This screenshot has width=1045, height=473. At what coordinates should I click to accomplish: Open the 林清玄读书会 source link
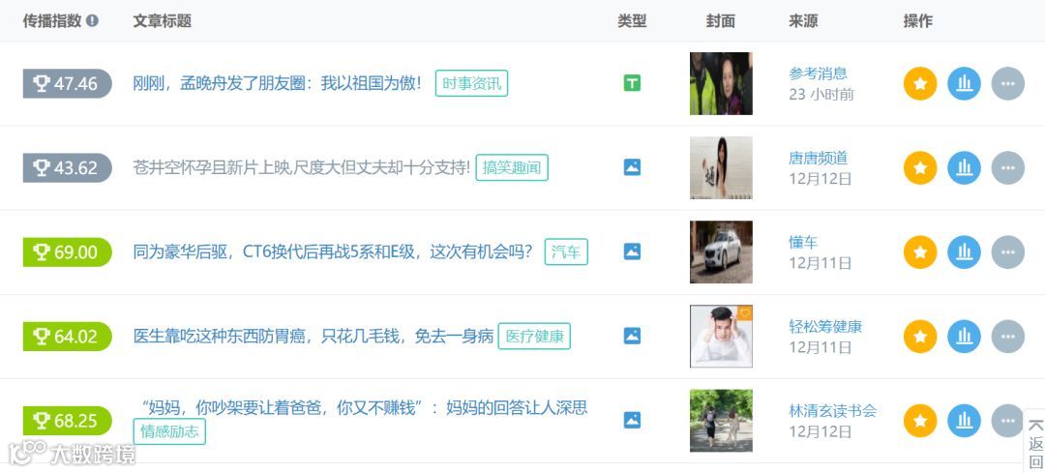pyautogui.click(x=832, y=411)
